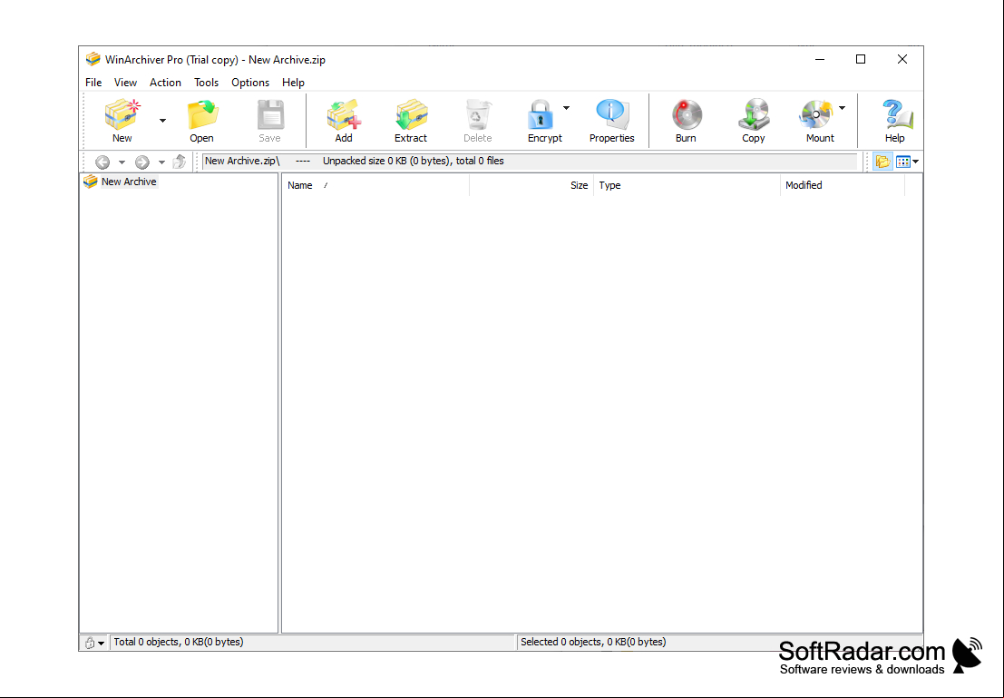The image size is (1004, 698).
Task: Click the Encrypt padlock icon
Action: coord(541,115)
